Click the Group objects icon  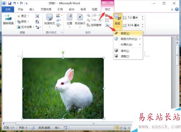[x=107, y=20]
